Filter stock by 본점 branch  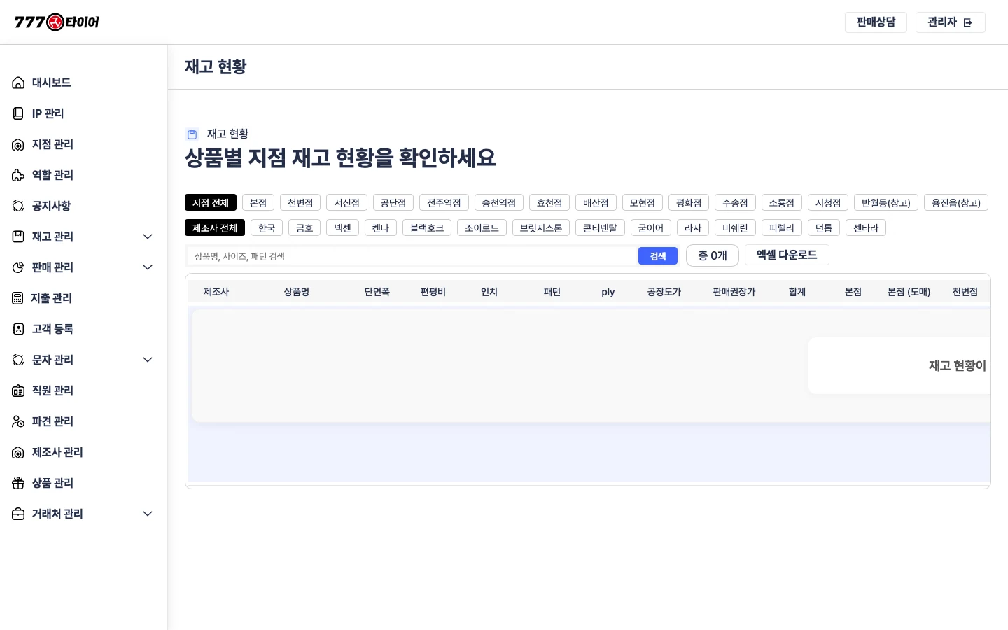point(258,202)
